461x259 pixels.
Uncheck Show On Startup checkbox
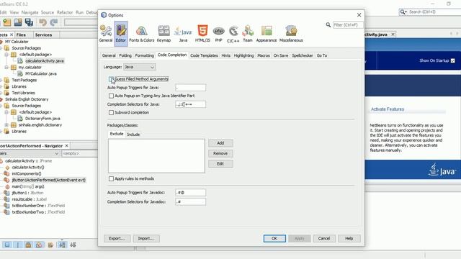point(453,60)
